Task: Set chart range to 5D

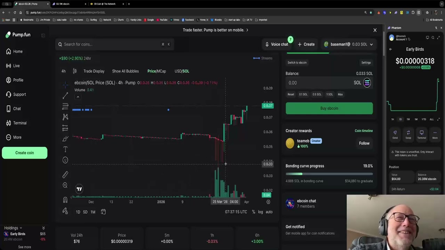Action: pyautogui.click(x=85, y=212)
